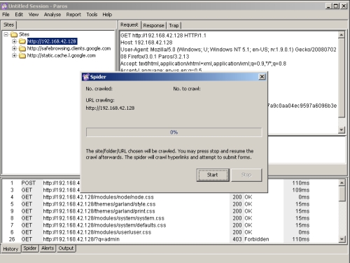Open the Edit menu
Image resolution: width=350 pixels, height=263 pixels.
(x=19, y=15)
